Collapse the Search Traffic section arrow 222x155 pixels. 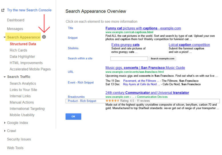(x=5, y=77)
